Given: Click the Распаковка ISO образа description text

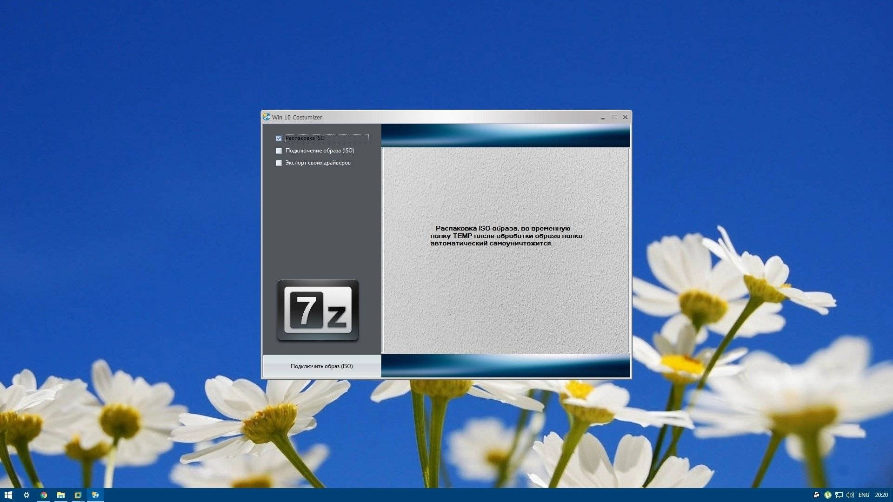Looking at the screenshot, I should [506, 236].
